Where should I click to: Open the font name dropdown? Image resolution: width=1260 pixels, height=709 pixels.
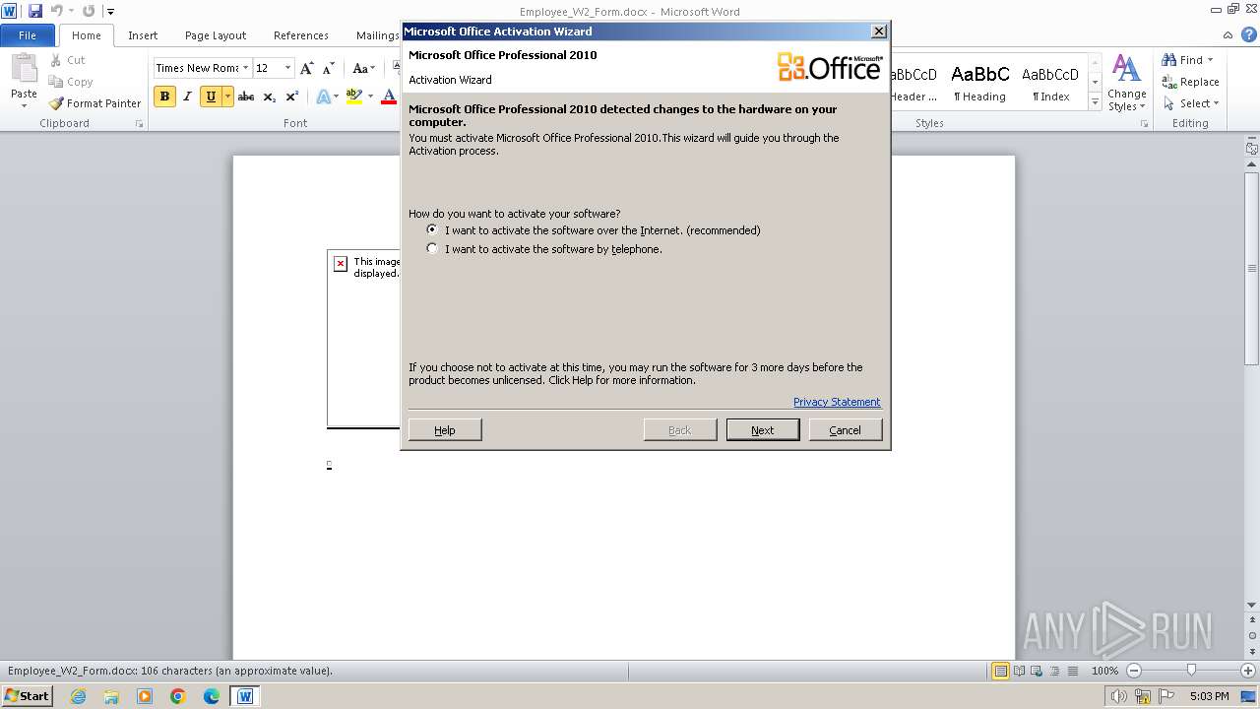pos(244,68)
